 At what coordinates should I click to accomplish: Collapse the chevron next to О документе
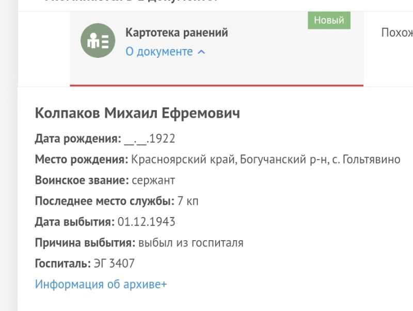[x=201, y=52]
